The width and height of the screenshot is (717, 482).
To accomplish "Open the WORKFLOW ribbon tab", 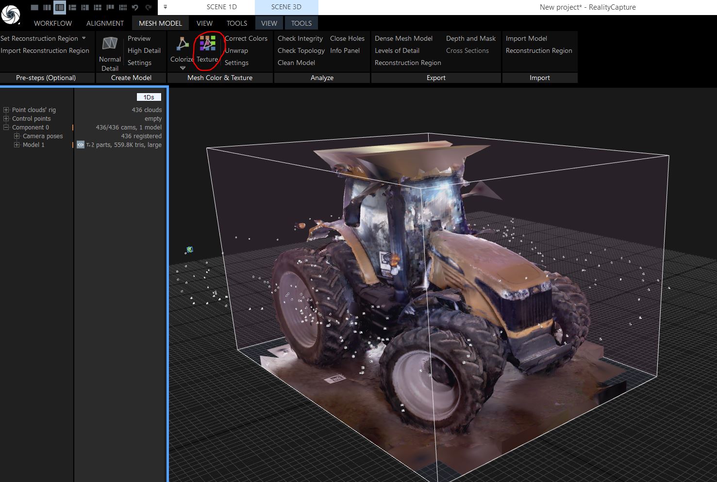I will 52,23.
